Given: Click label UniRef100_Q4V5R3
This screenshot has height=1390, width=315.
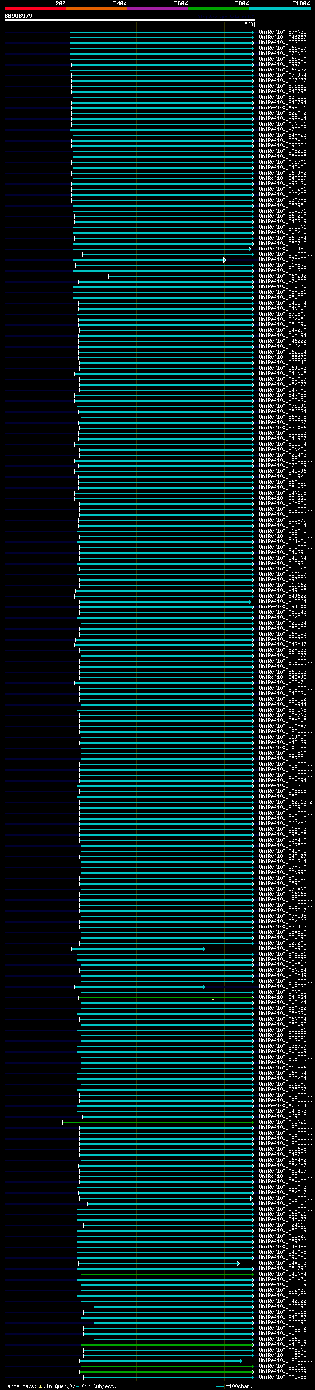Looking at the screenshot, I should [x=283, y=1263].
